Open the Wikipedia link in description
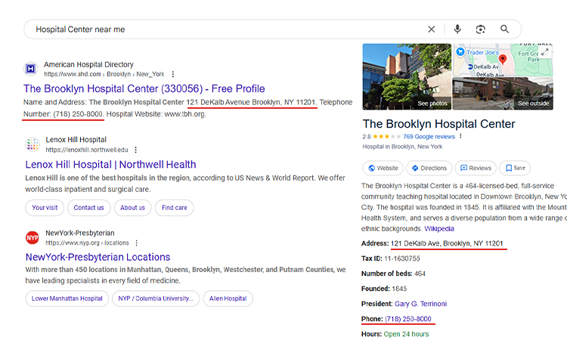 (x=439, y=229)
